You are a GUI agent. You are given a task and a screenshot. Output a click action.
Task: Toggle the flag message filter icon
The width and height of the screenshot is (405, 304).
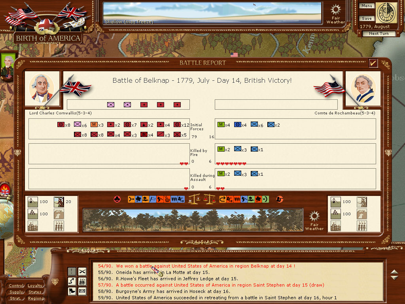click(x=72, y=292)
